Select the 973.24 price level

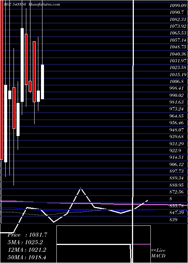pos(177,109)
